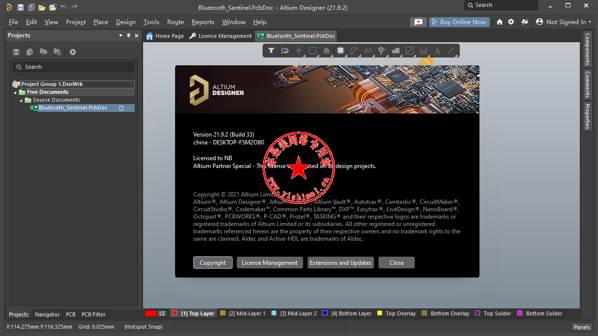The height and width of the screenshot is (336, 598).
Task: Click the Projects panel Search box
Action: click(74, 67)
